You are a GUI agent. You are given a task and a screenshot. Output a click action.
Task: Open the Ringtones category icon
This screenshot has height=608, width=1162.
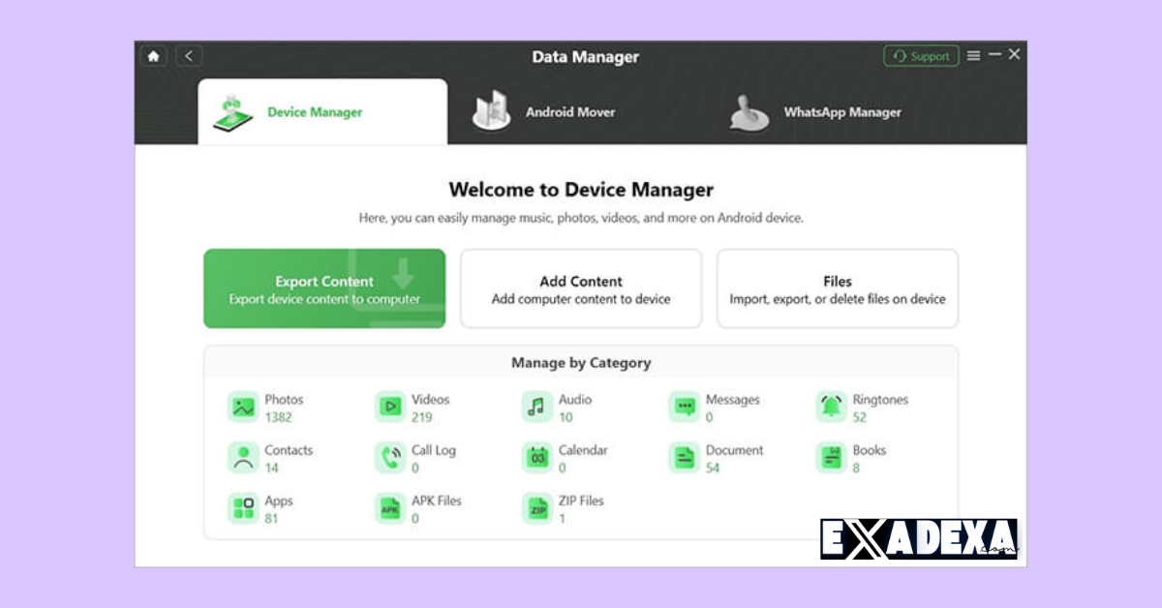pyautogui.click(x=831, y=407)
